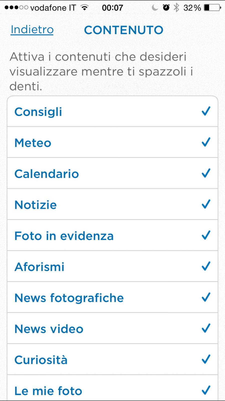Uncheck the News video checkmark
Screen dimensions: 225x401
pyautogui.click(x=206, y=328)
